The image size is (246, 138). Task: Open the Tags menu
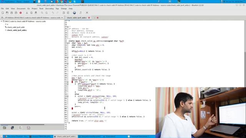click(x=57, y=8)
